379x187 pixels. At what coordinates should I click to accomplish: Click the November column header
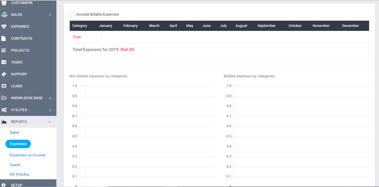pyautogui.click(x=321, y=26)
